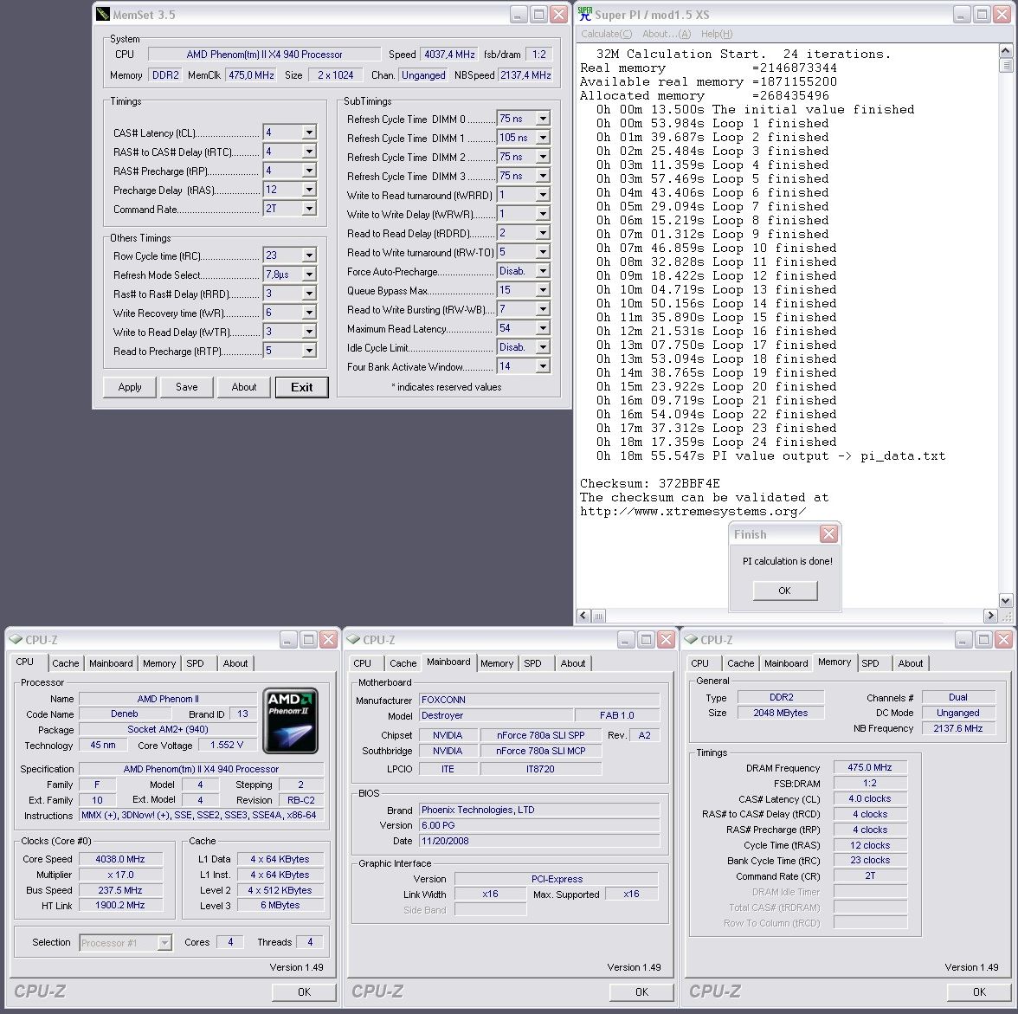Switch to SPD tab in Mainboard CPU-Z window
1018x1014 pixels.
pyautogui.click(x=532, y=663)
